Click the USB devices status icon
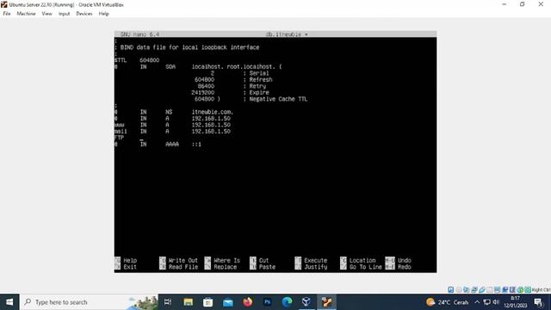The width and height of the screenshot is (551, 310). pos(482,289)
